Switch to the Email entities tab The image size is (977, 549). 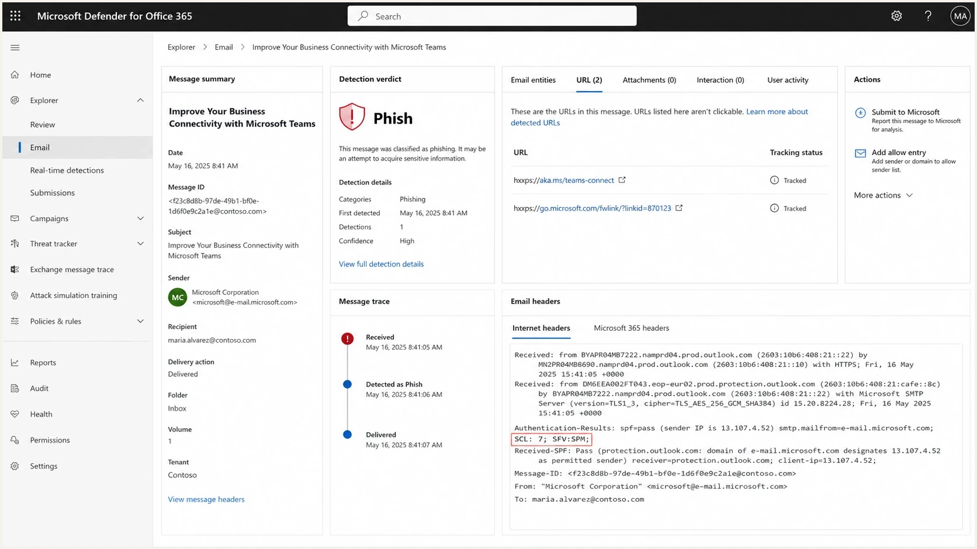533,80
